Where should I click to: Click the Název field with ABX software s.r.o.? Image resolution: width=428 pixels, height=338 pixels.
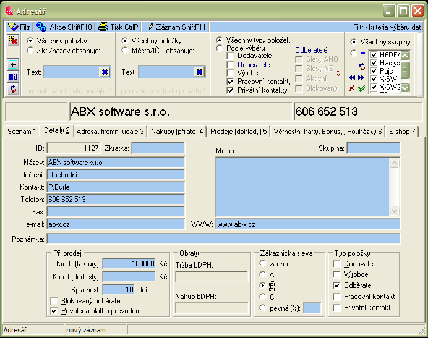click(x=116, y=163)
